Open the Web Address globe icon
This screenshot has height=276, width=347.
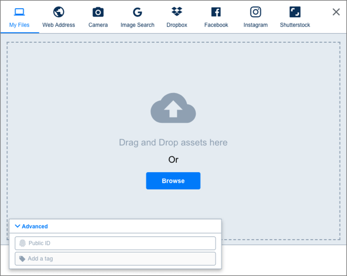59,12
